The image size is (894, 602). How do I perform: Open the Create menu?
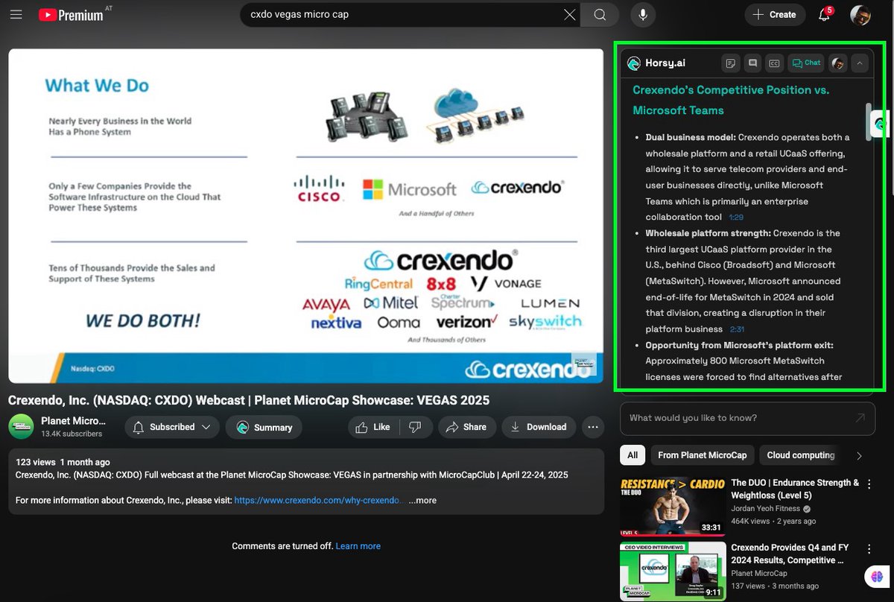tap(775, 14)
